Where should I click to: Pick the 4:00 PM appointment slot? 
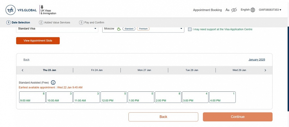(x=222, y=97)
